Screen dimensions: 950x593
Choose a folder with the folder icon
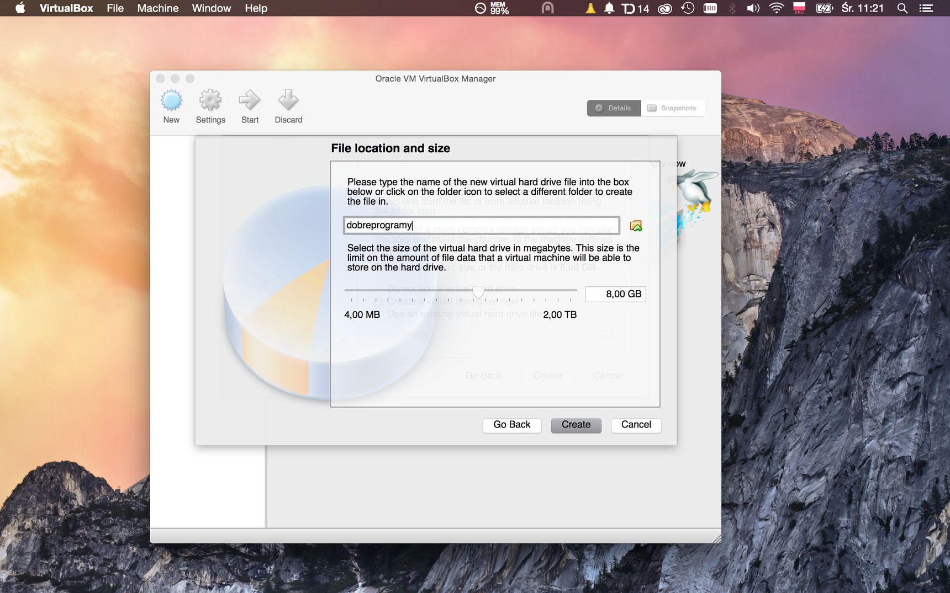click(636, 226)
